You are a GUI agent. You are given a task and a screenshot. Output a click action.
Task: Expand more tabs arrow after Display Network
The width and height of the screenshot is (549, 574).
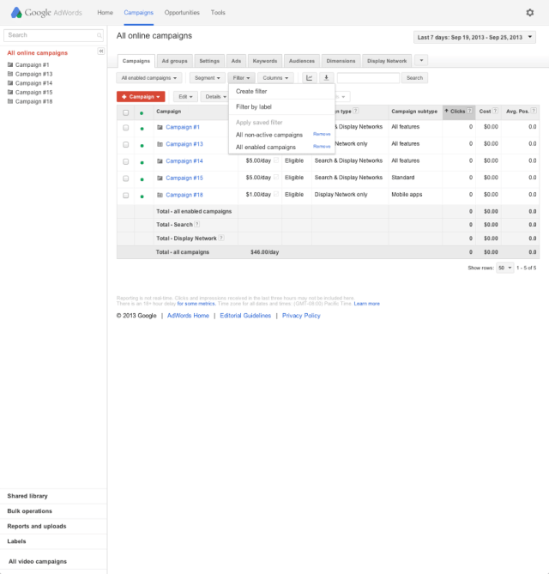click(421, 60)
